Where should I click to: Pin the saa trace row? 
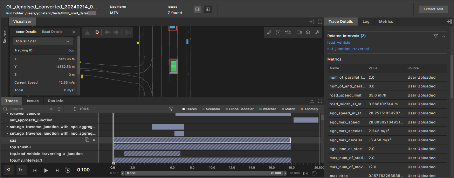click(x=94, y=140)
